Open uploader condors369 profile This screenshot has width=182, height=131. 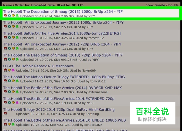pos(93,125)
